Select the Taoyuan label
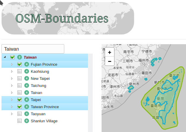The width and height of the screenshot is (186, 132). [x=38, y=114]
